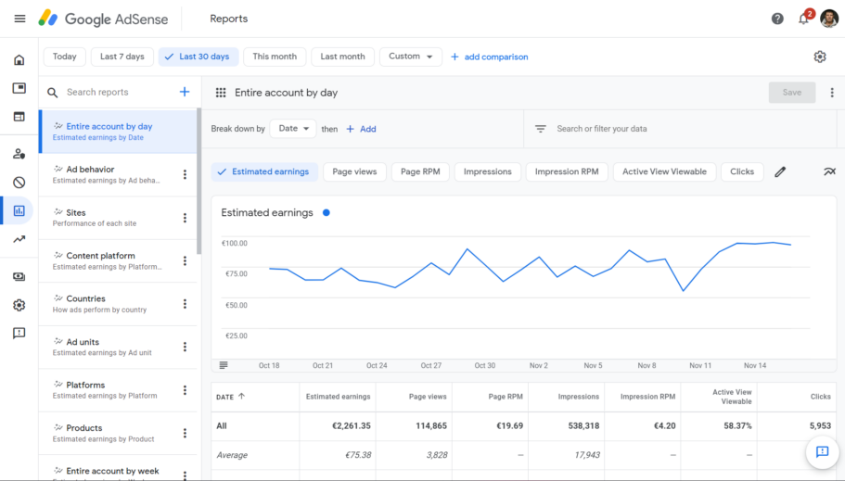The width and height of the screenshot is (845, 481).
Task: Open Payments sidebar icon
Action: coord(19,277)
